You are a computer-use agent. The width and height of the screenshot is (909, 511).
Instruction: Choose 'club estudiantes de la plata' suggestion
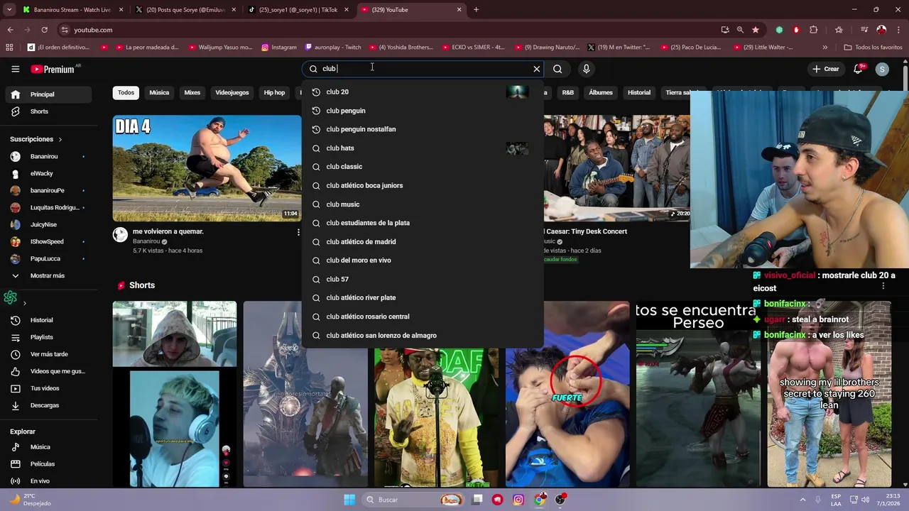tap(423, 223)
